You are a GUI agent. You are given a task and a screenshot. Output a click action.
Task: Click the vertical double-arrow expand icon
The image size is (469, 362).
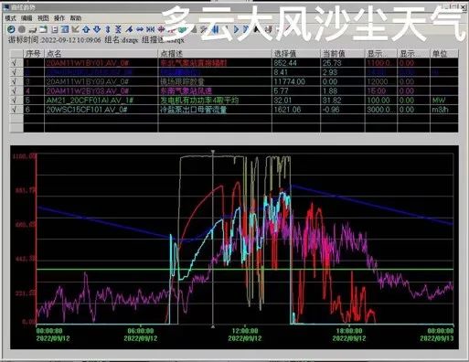coord(108,29)
